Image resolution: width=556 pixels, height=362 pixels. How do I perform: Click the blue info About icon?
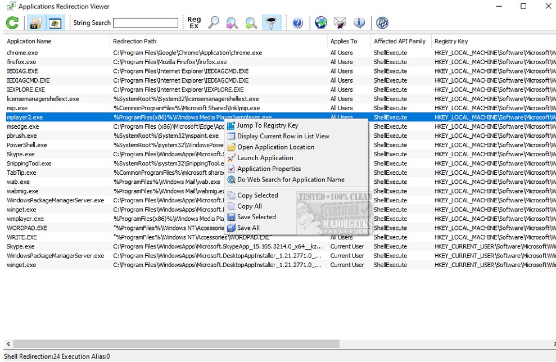(360, 22)
